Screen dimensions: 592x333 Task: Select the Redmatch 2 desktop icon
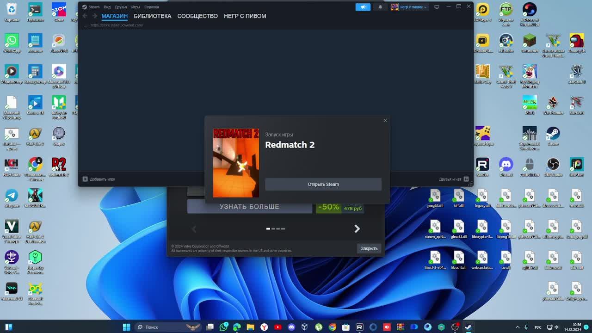pos(59,167)
